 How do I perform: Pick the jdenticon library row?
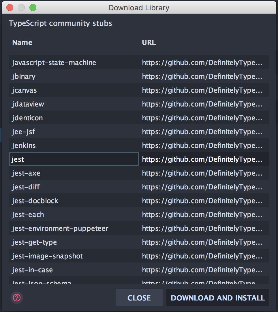pos(27,118)
